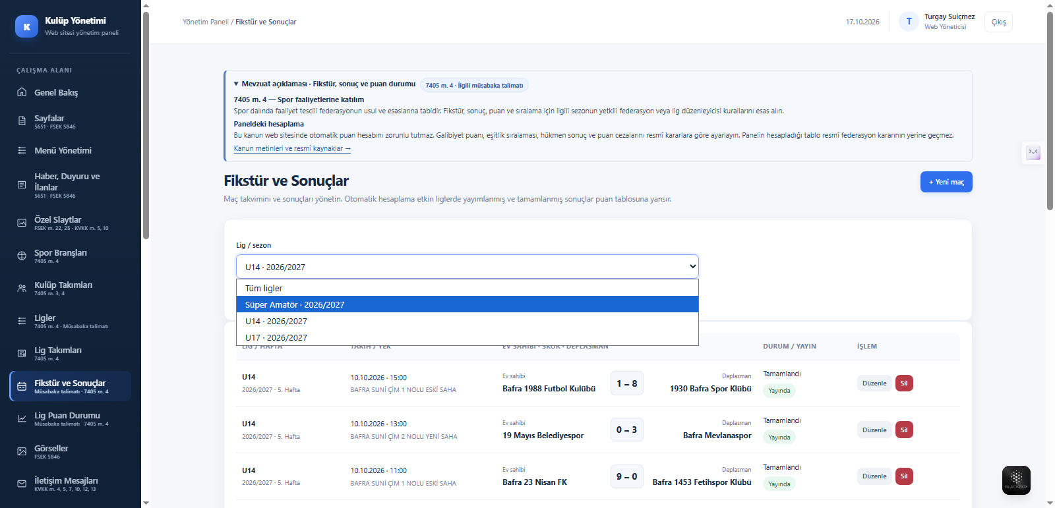Select Süper Amatör · 2026/2027 option
1055x508 pixels.
pyautogui.click(x=467, y=304)
